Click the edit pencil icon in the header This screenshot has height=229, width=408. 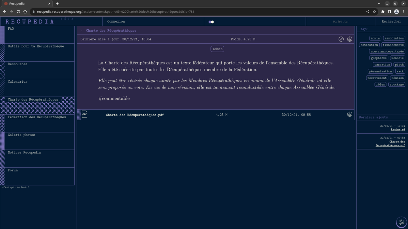click(341, 39)
